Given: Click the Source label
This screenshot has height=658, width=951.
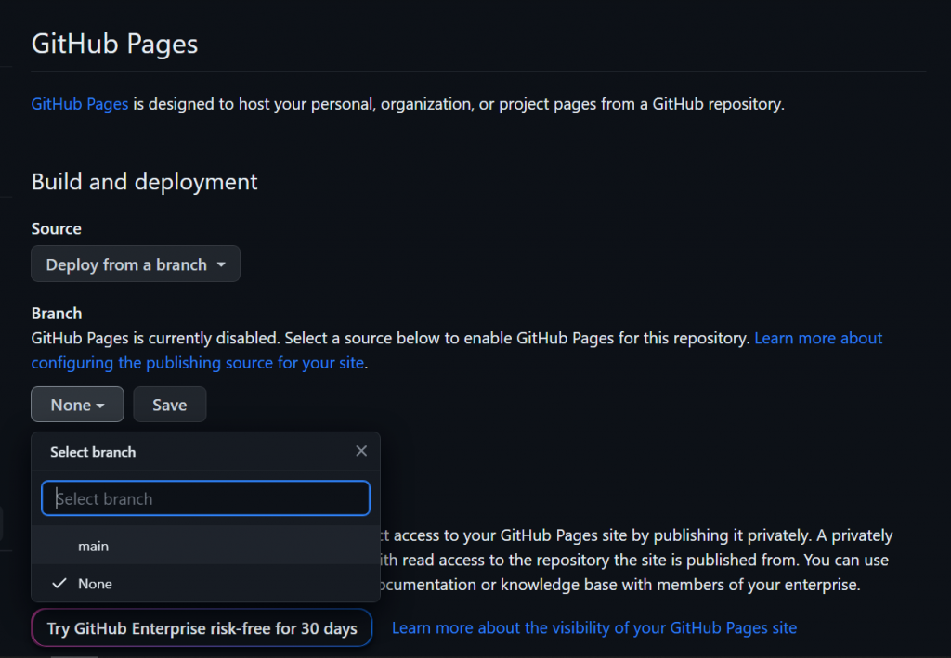Looking at the screenshot, I should click(x=57, y=228).
